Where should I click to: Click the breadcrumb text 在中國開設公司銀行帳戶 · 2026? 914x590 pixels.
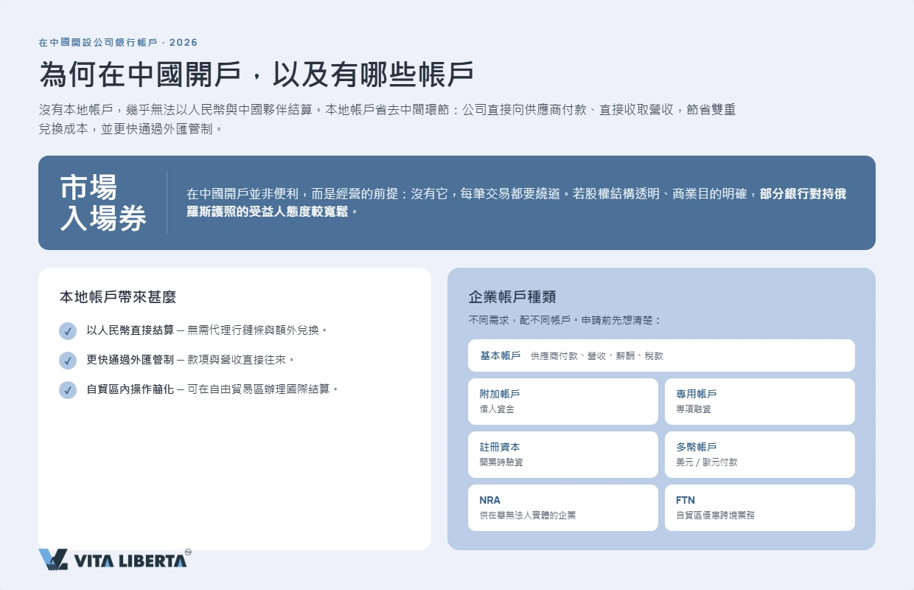pyautogui.click(x=118, y=43)
